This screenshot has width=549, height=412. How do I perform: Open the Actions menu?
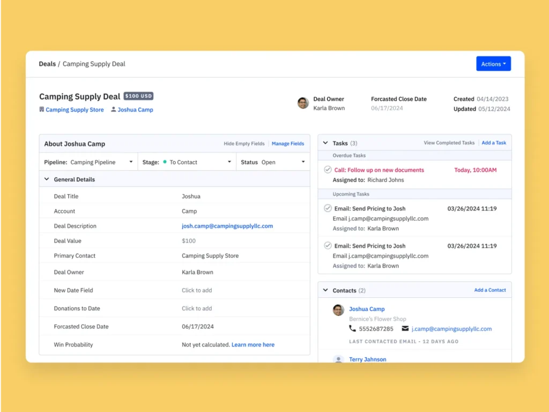pyautogui.click(x=493, y=63)
